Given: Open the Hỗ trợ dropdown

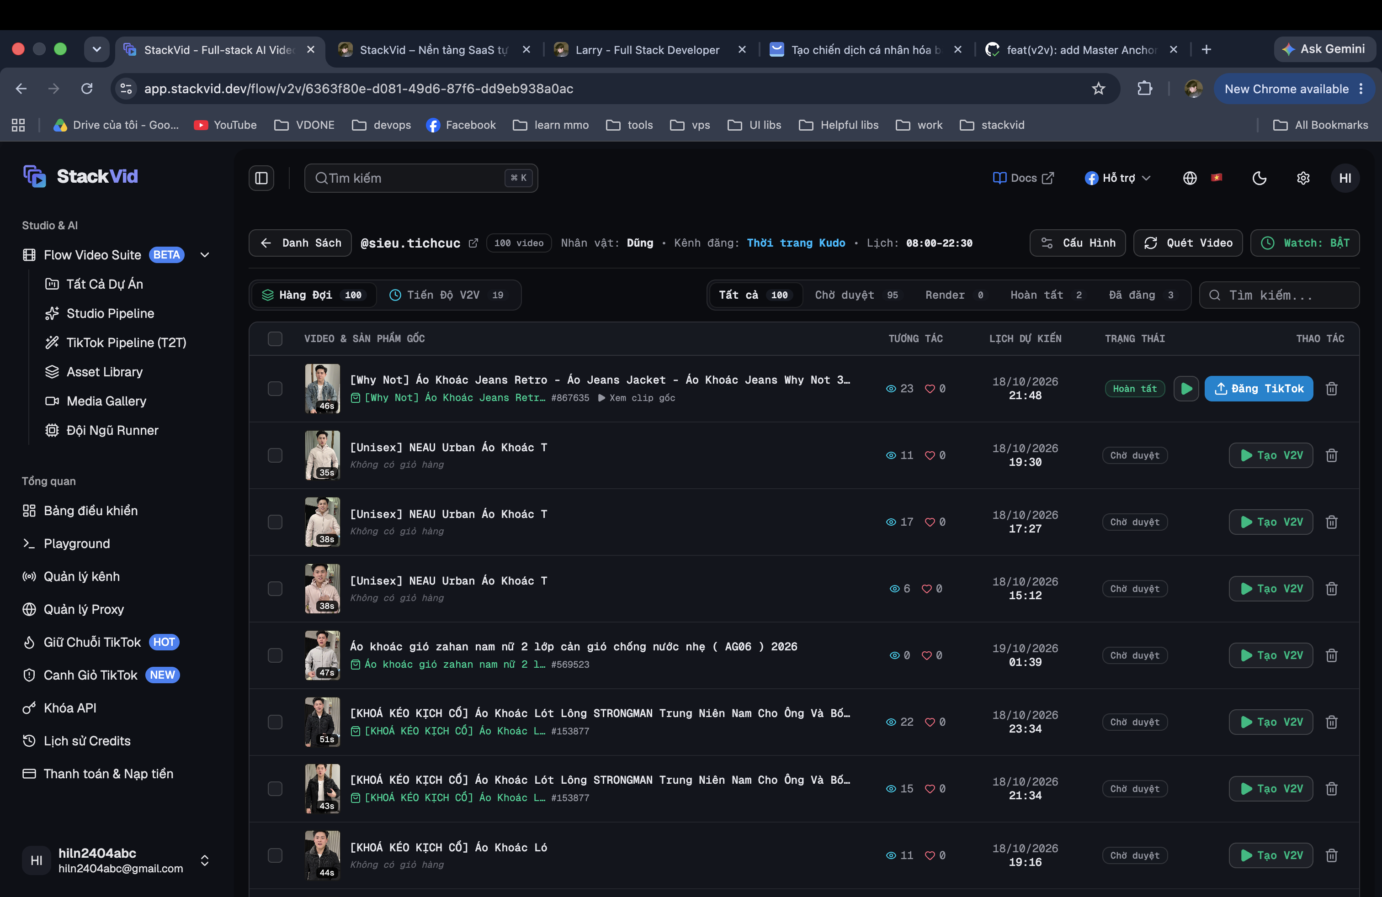Looking at the screenshot, I should [x=1118, y=178].
